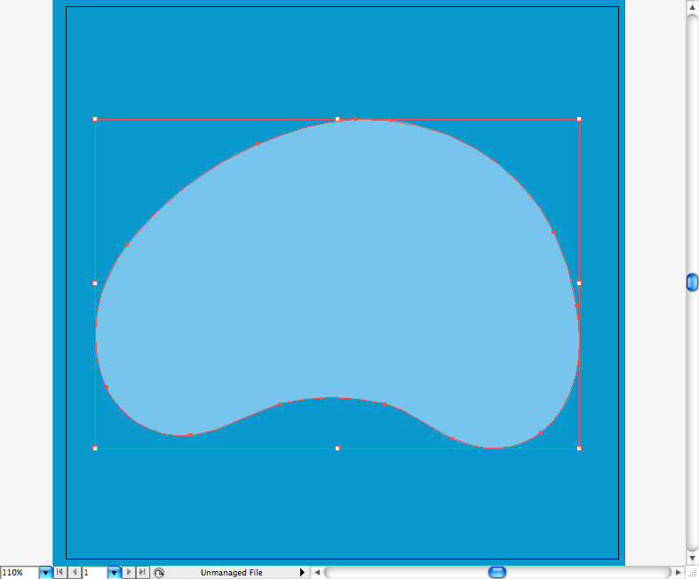Click the status icon beside Unmanaged File
This screenshot has height=579, width=699.
159,573
